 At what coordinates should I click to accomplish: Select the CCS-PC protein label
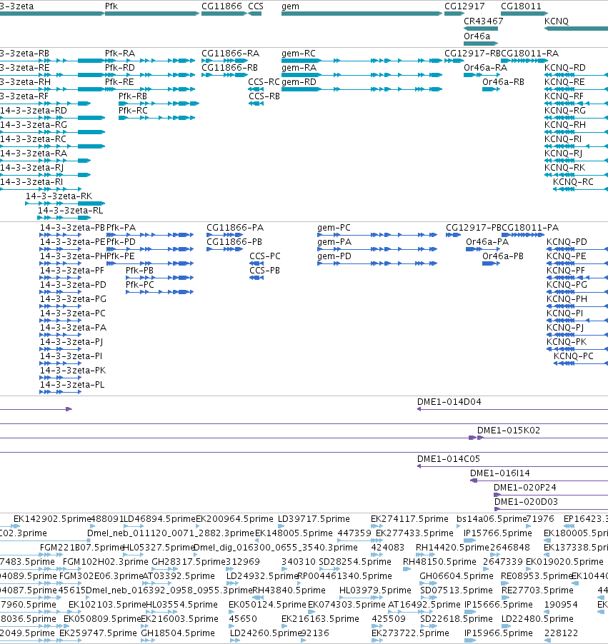(265, 256)
